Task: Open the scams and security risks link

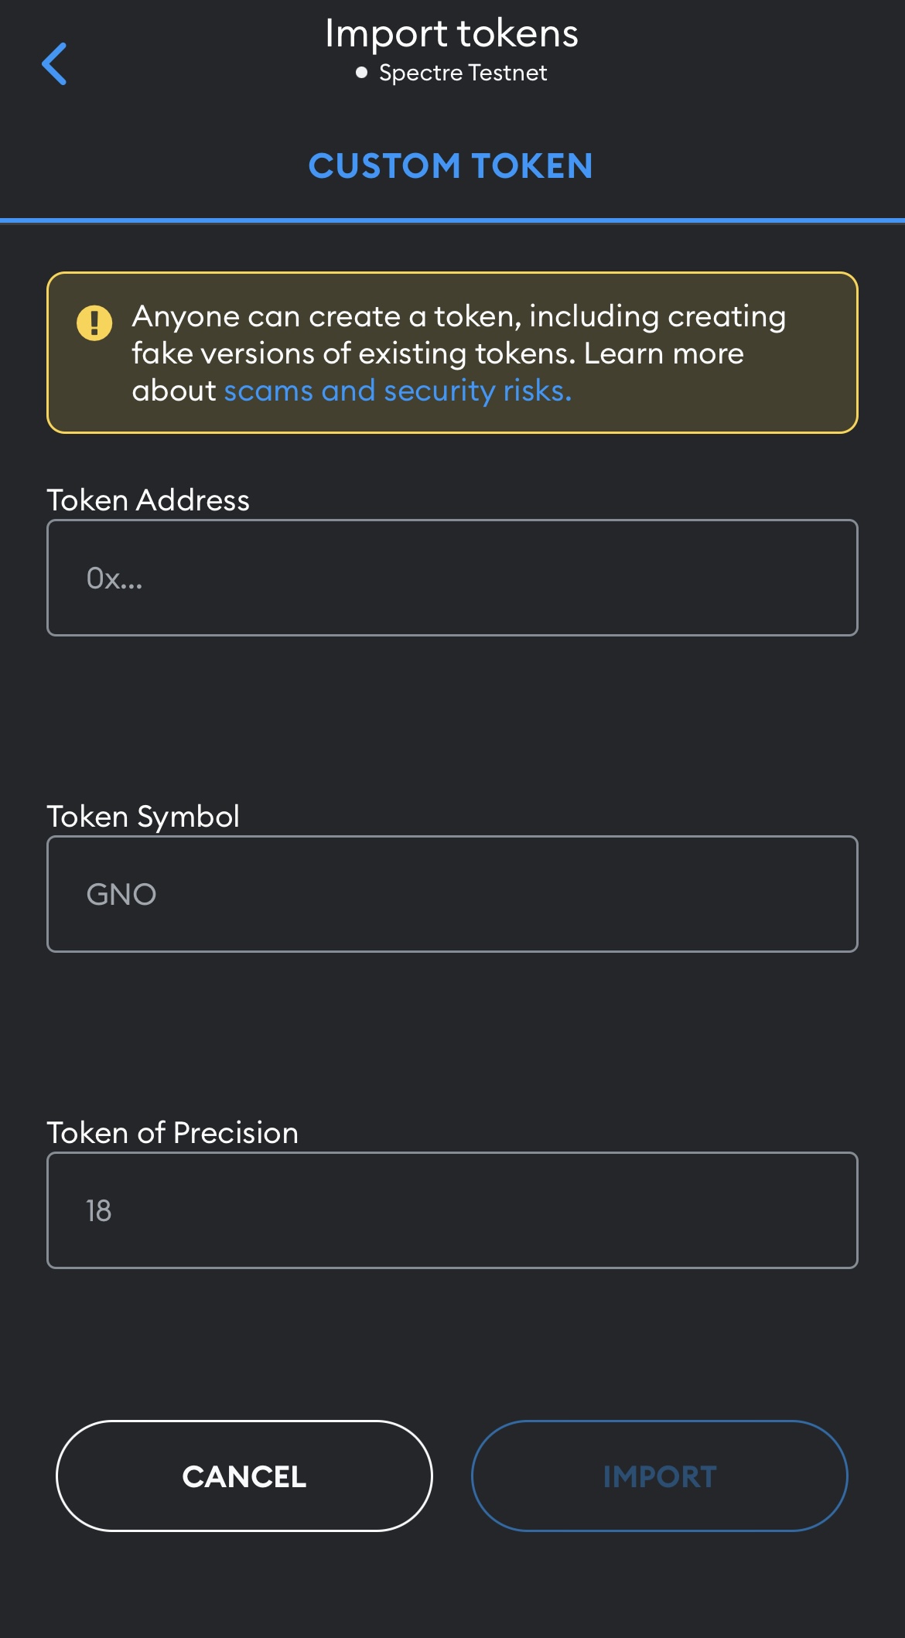Action: [x=397, y=391]
